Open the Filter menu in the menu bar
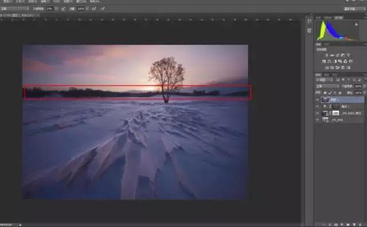This screenshot has height=227, width=367. pos(45,1)
